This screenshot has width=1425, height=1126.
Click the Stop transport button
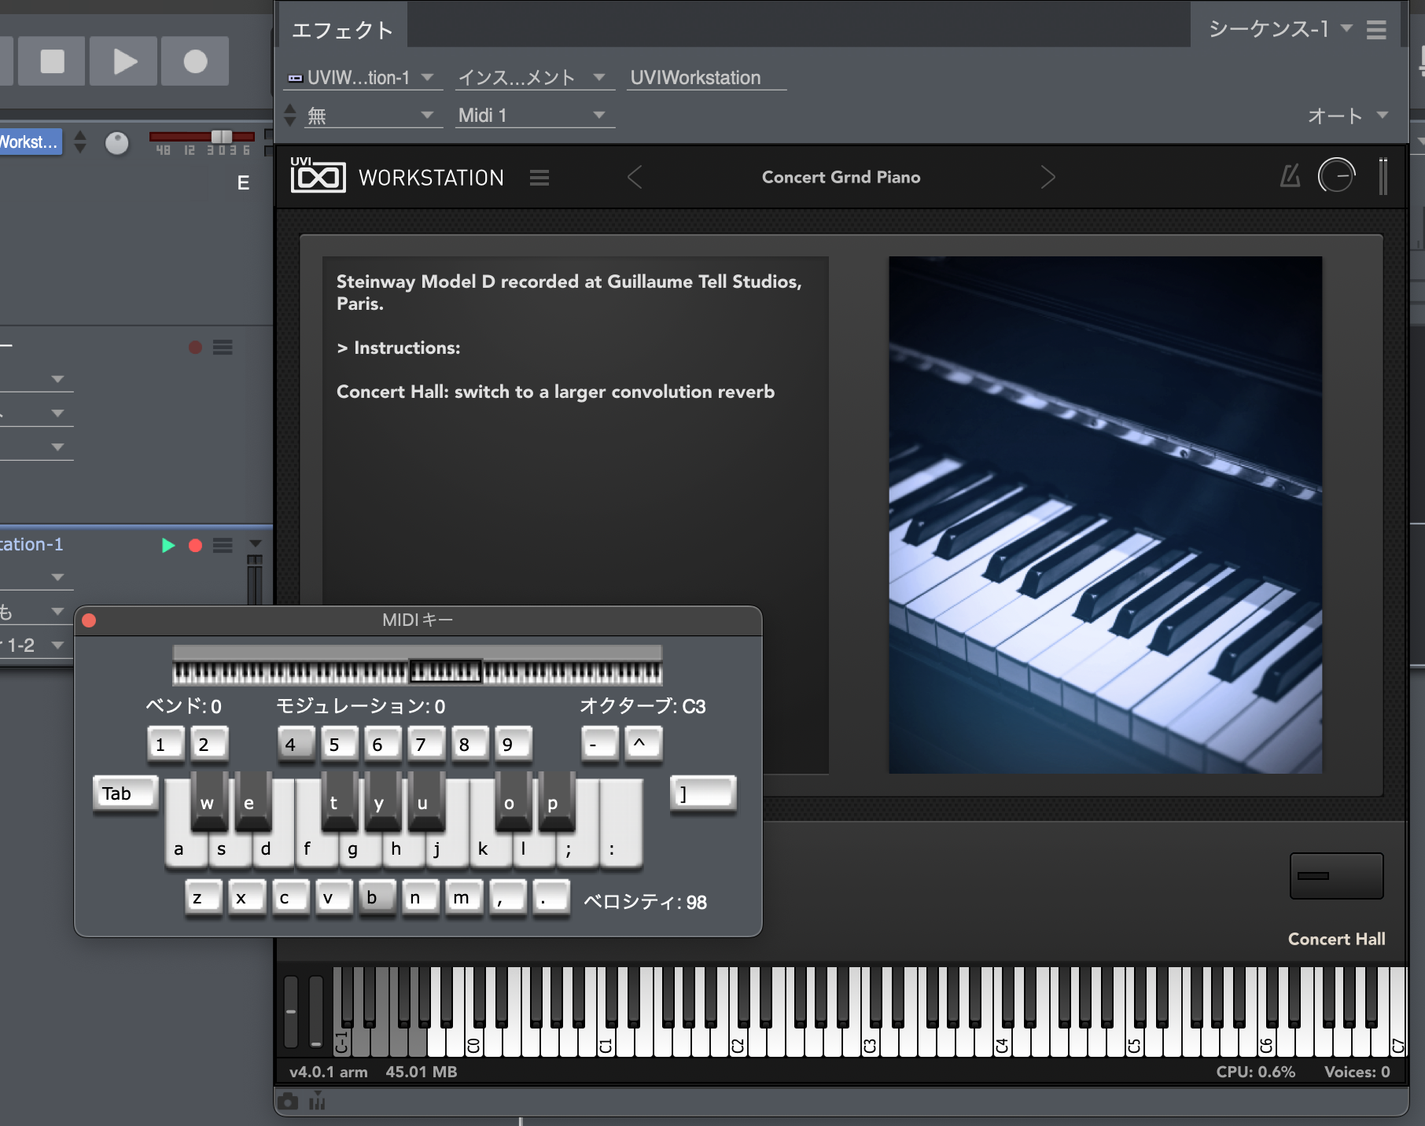tap(52, 61)
